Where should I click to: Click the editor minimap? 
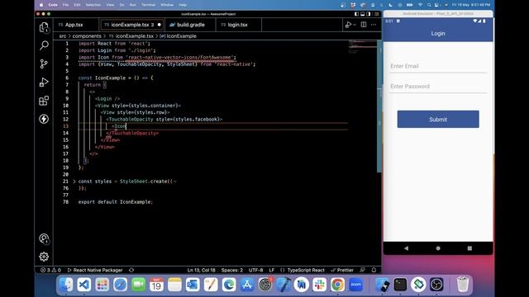point(363,46)
